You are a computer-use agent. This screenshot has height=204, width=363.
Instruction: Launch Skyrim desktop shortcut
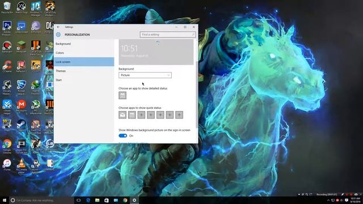click(36, 166)
